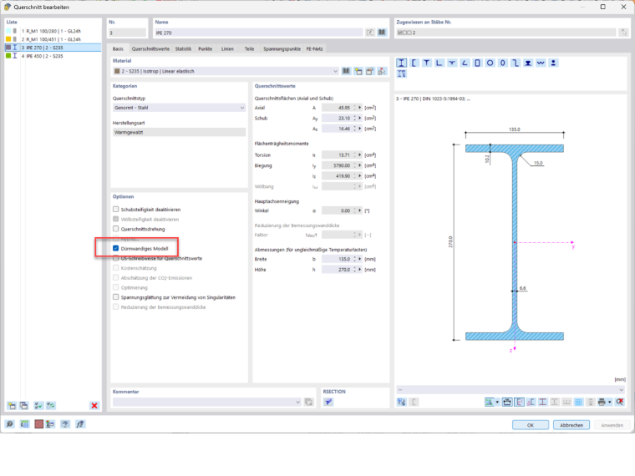The image size is (635, 476).
Task: Click the search magnifier icon at bottom left
Action: 9,424
